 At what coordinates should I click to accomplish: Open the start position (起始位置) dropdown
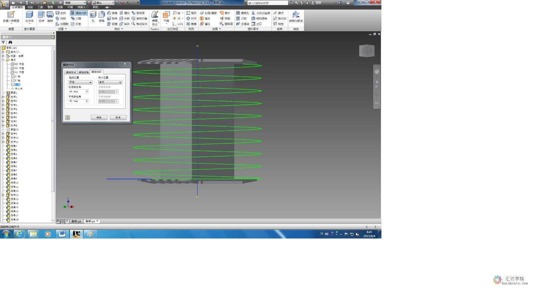[80, 82]
